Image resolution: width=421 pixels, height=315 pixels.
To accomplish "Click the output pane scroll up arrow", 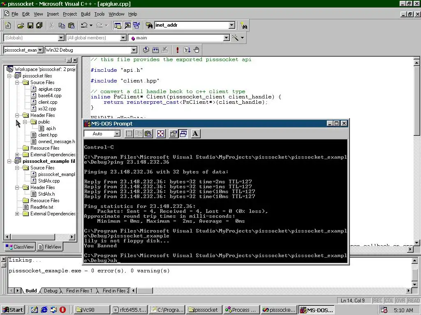I will (414, 260).
